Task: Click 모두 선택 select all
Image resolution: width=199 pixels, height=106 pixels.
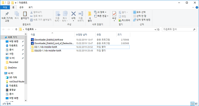Action: point(139,12)
